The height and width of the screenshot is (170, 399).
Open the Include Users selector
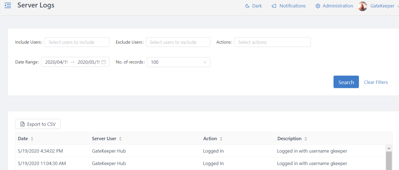coord(77,42)
